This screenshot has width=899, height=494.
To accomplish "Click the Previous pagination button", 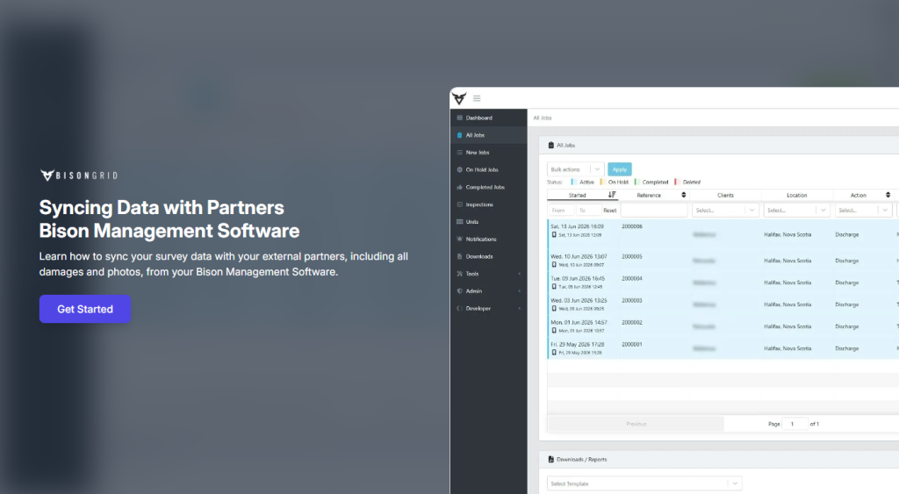I will (x=636, y=424).
